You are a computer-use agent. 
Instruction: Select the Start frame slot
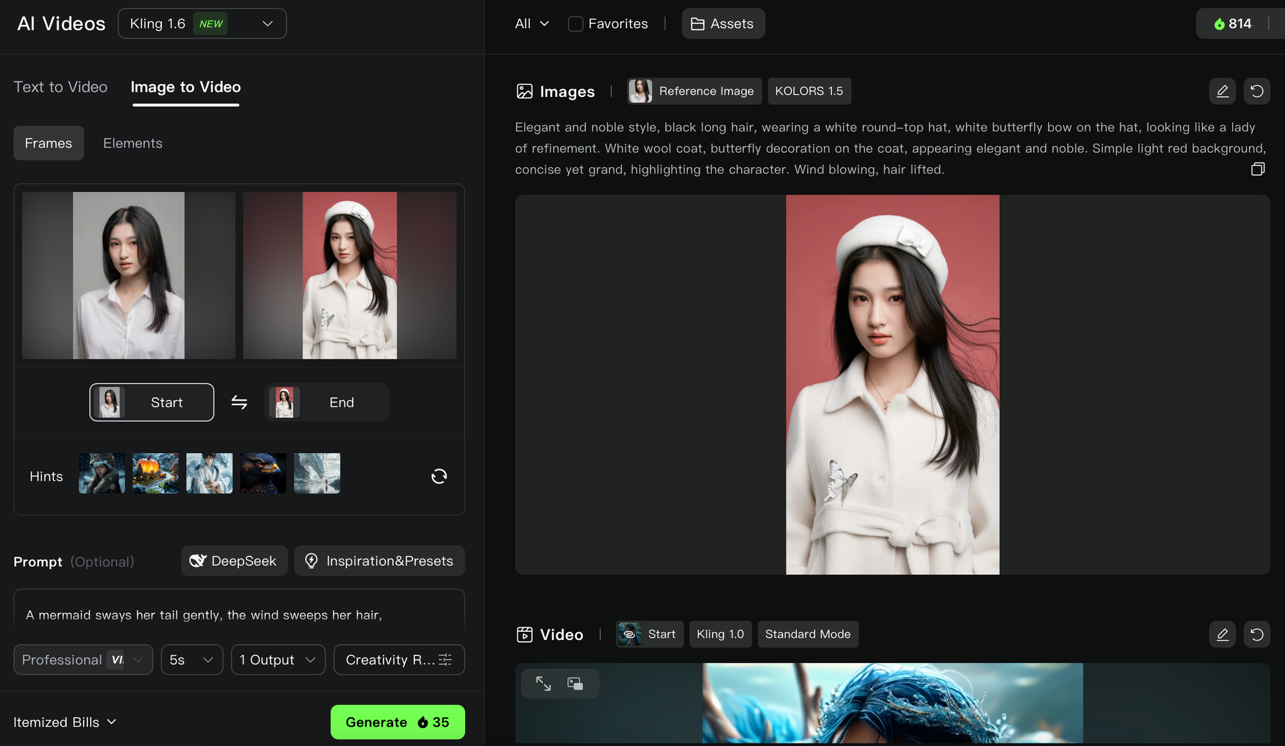pyautogui.click(x=152, y=403)
